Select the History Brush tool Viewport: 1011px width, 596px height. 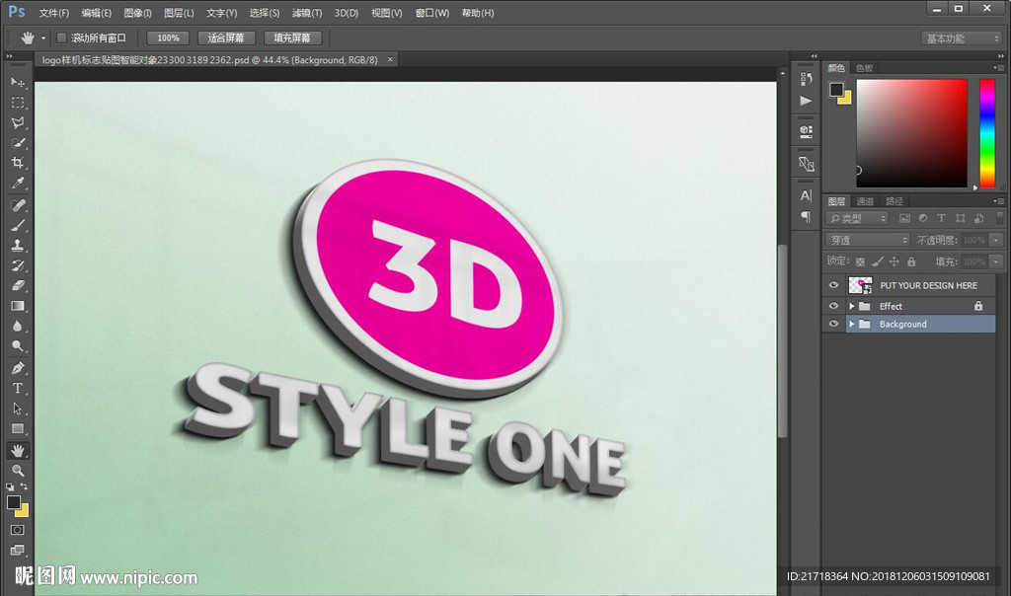point(18,265)
